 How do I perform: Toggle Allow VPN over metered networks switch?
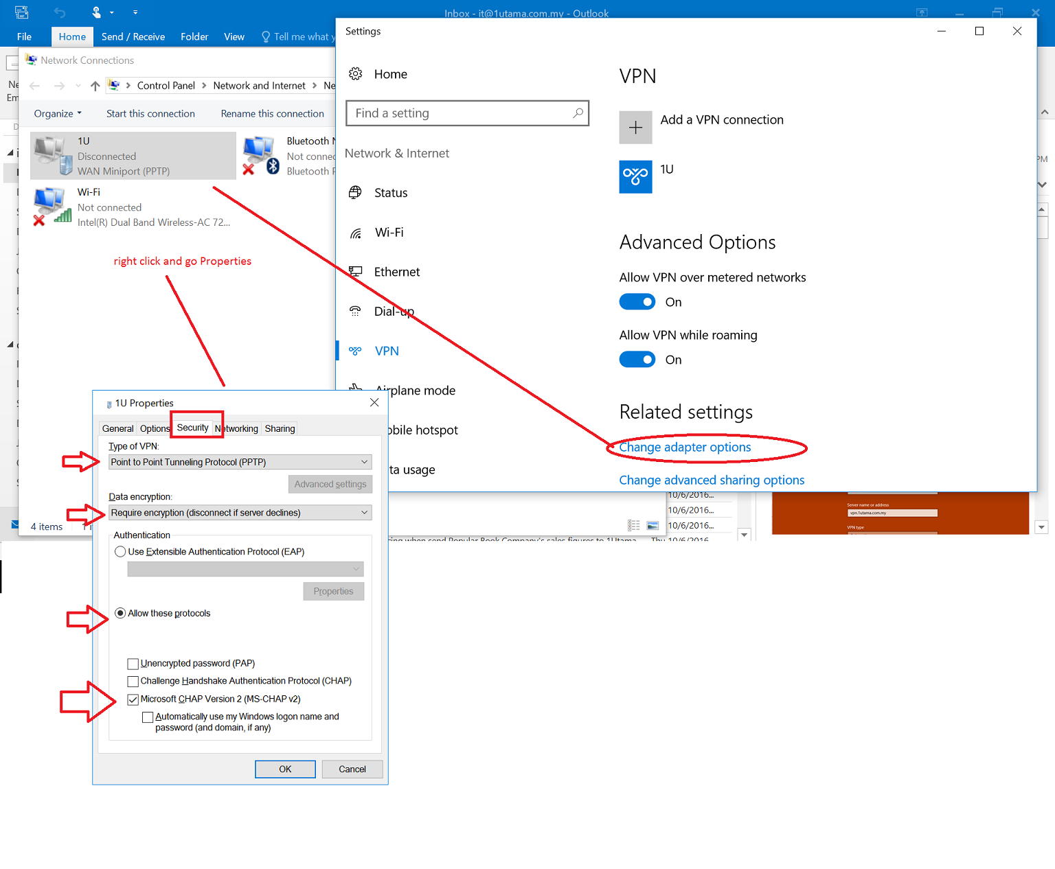(x=637, y=302)
